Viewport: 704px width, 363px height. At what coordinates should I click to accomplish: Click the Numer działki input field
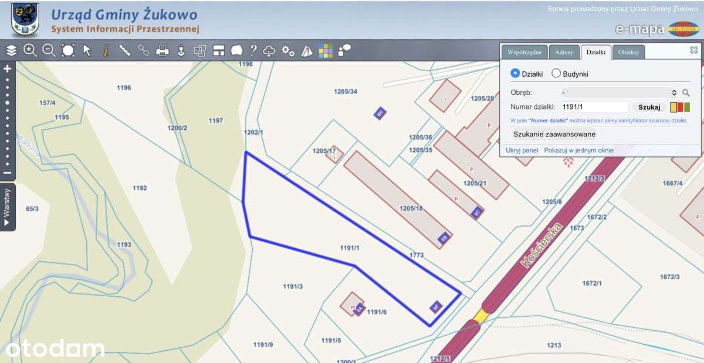594,107
